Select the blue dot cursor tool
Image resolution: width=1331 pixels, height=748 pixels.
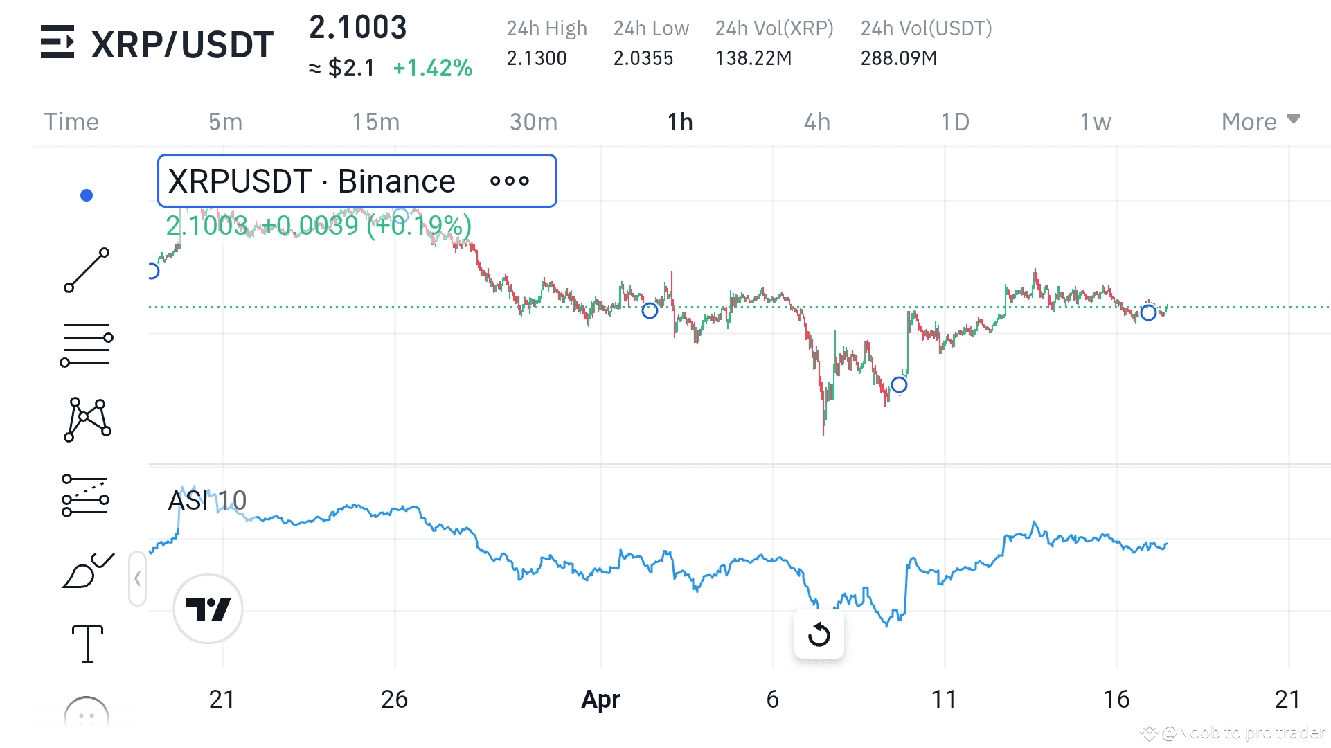coord(87,195)
